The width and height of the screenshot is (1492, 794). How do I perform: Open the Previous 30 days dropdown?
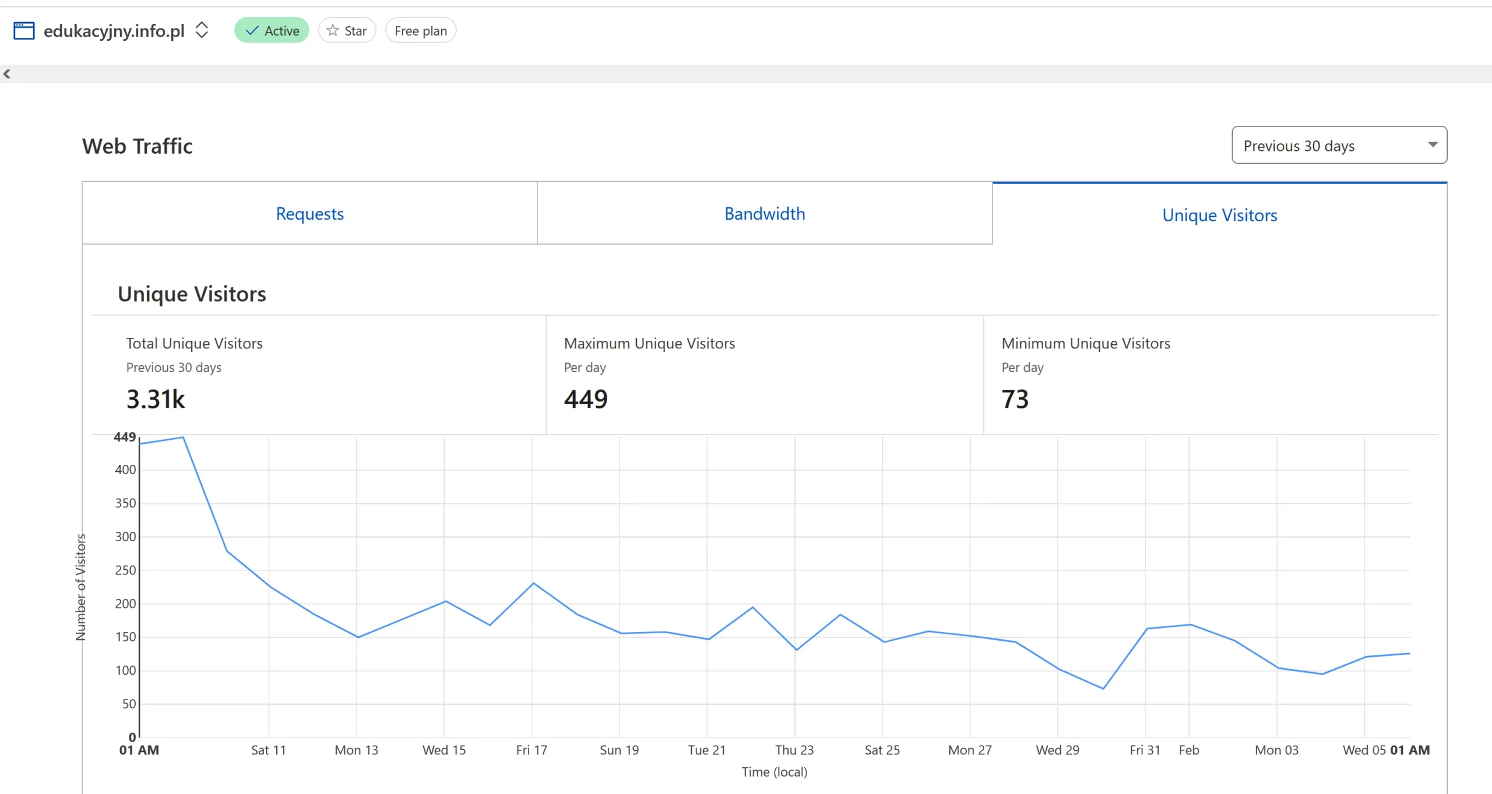[x=1339, y=145]
